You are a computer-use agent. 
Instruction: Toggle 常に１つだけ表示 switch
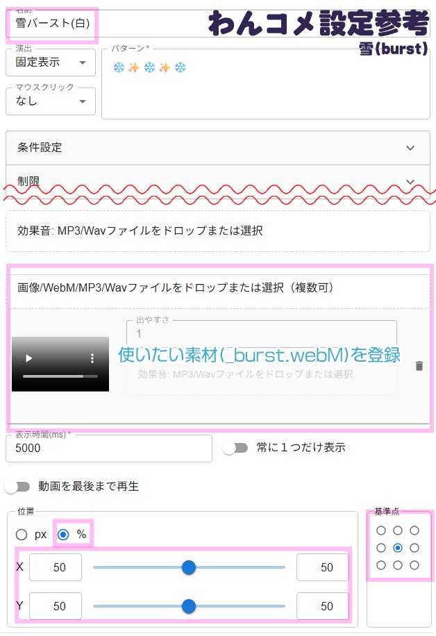235,448
